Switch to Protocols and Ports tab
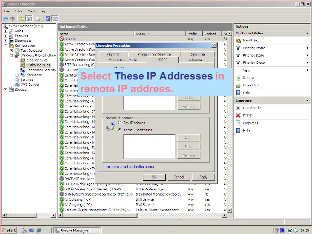This screenshot has height=234, width=312. pyautogui.click(x=122, y=59)
